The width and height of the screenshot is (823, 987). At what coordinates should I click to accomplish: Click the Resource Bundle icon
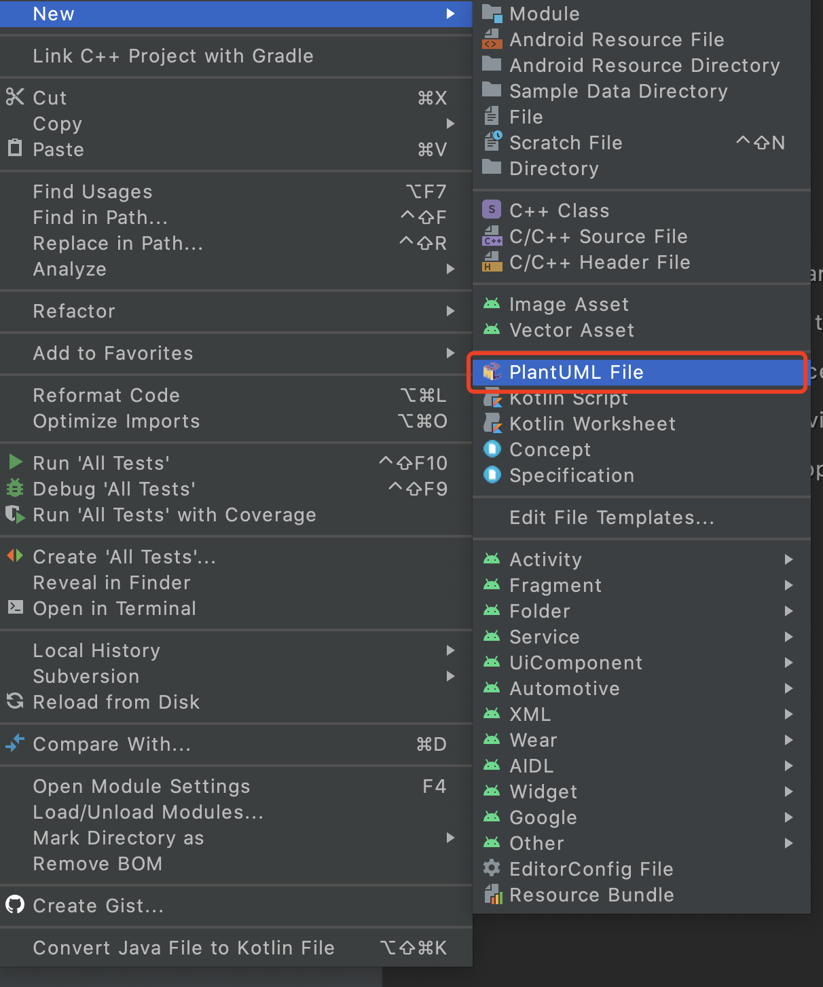coord(494,895)
